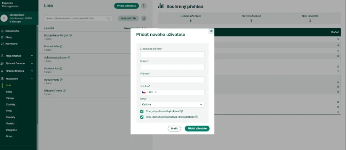346x150 pixels.
Task: Click green check icon beside Uživatel Franta
Action: (64, 91)
